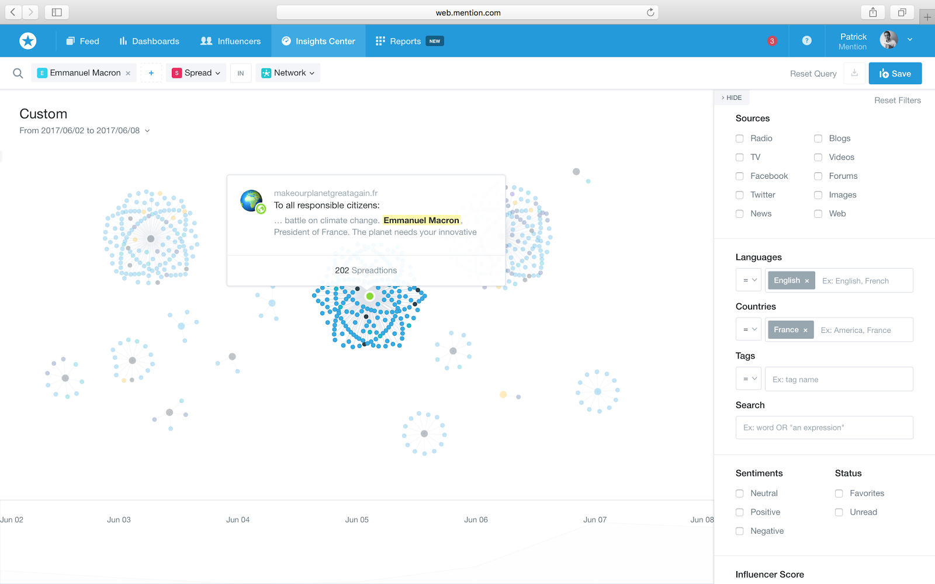Toggle the Safari sidebar button
935x584 pixels.
click(x=57, y=12)
